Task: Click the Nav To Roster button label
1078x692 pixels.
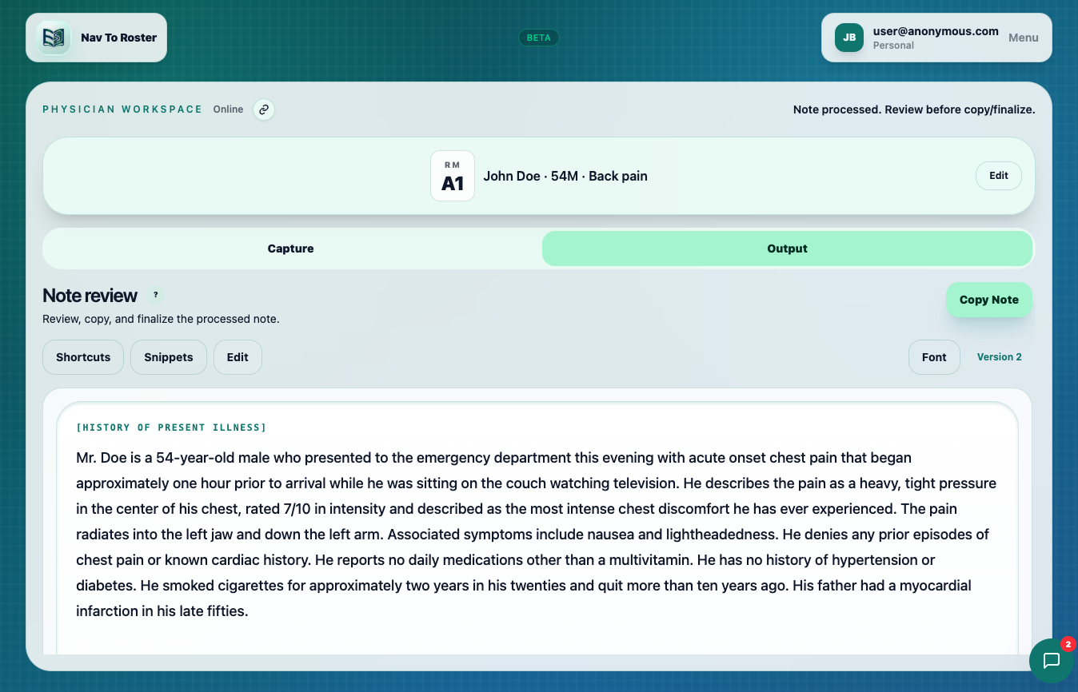Action: [119, 38]
